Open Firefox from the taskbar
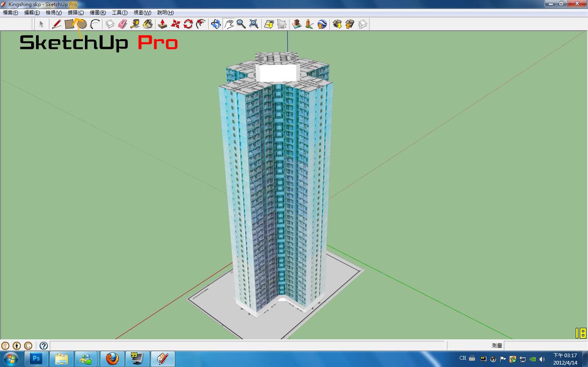The width and height of the screenshot is (588, 367). pos(112,359)
